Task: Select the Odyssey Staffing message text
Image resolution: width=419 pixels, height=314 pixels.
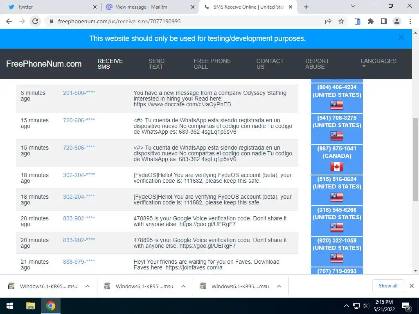Action: [210, 99]
